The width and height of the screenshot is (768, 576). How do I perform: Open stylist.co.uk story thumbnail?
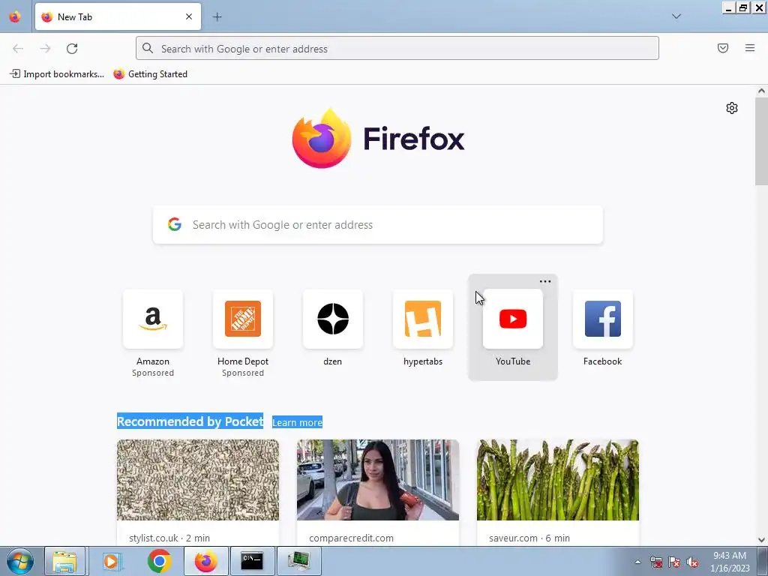point(198,480)
